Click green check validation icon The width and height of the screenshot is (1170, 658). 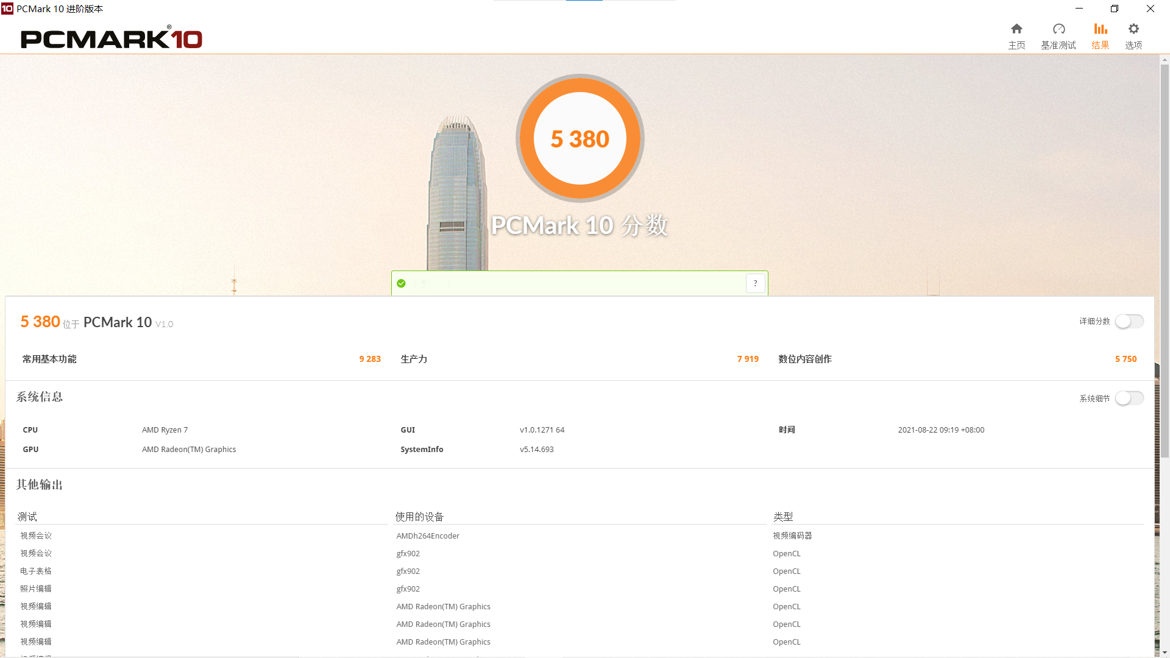pos(401,283)
